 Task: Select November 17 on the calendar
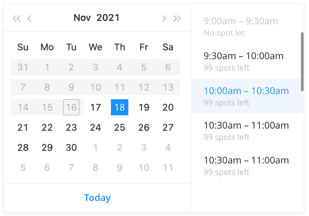tap(95, 107)
